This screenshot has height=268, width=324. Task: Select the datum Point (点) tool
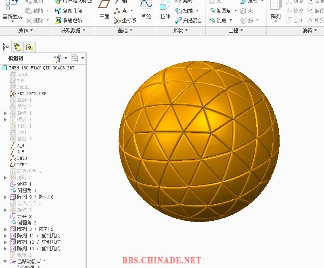coord(121,10)
